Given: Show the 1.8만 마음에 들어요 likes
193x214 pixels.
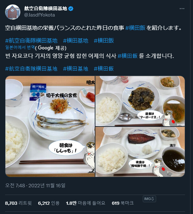Looking at the screenshot, I should click(x=86, y=203).
